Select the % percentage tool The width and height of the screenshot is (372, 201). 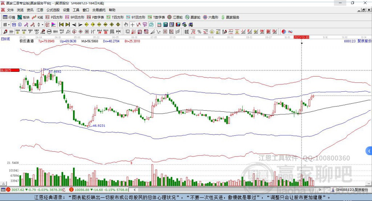coord(199,32)
